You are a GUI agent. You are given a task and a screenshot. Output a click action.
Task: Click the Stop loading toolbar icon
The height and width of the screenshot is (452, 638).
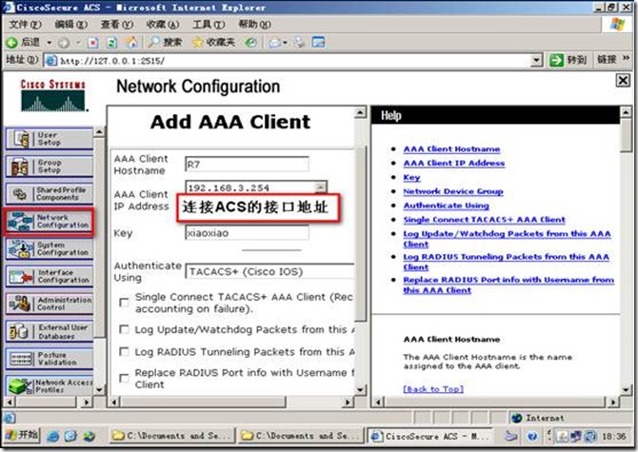point(92,42)
